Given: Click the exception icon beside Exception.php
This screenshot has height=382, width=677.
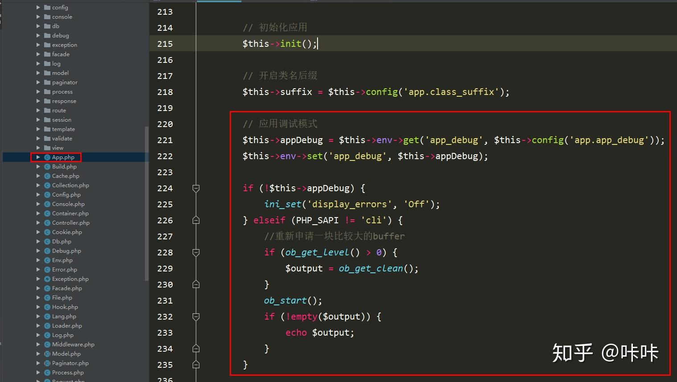Looking at the screenshot, I should point(47,279).
